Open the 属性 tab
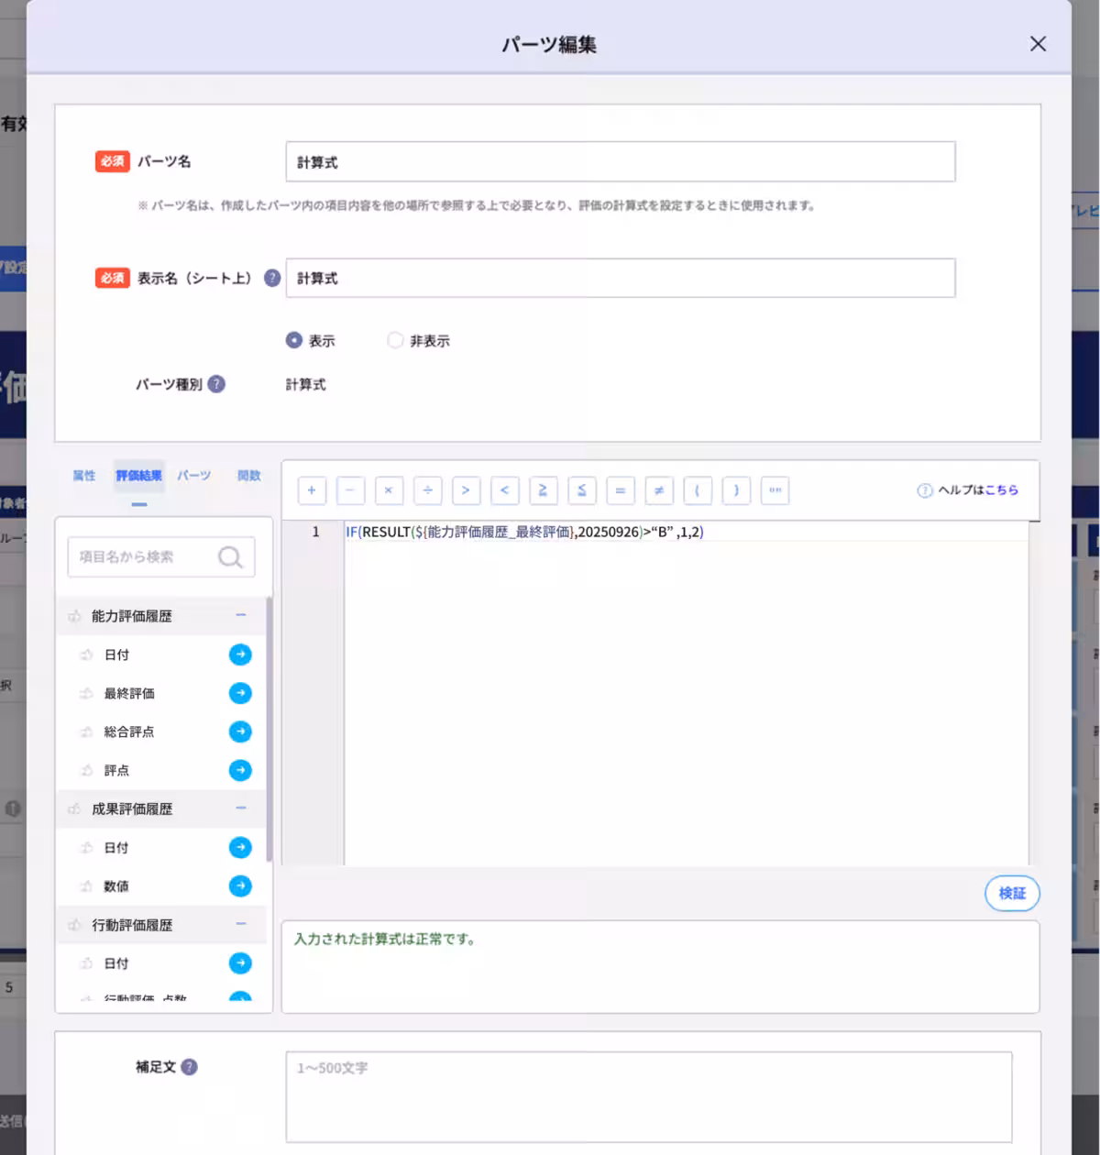1100x1155 pixels. tap(83, 476)
